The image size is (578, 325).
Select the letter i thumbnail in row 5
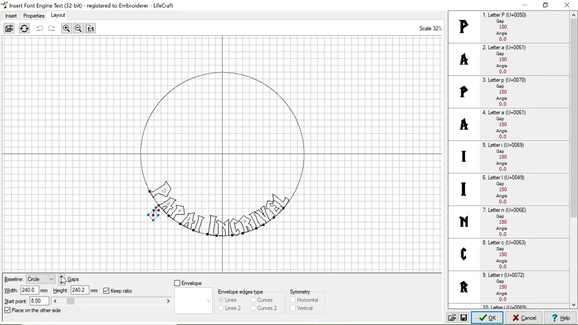click(464, 157)
